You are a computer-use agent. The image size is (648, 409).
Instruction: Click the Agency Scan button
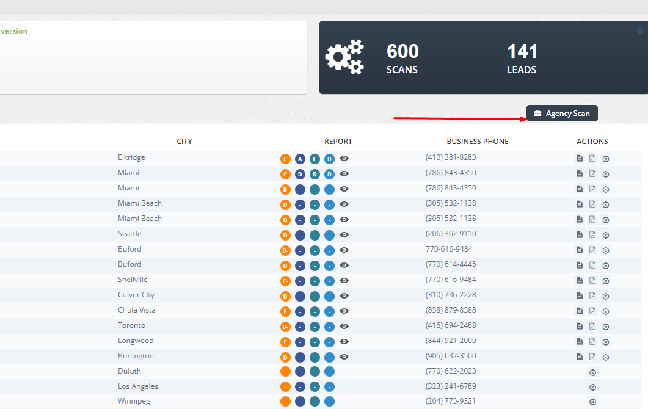[562, 114]
